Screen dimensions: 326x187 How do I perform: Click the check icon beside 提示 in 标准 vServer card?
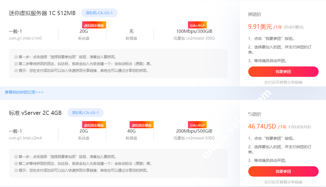16,171
